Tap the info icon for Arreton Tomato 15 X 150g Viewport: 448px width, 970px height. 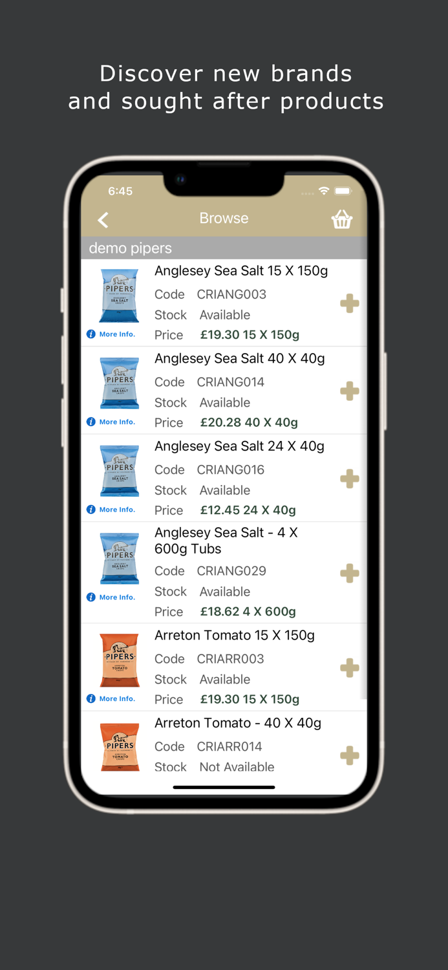click(x=91, y=698)
